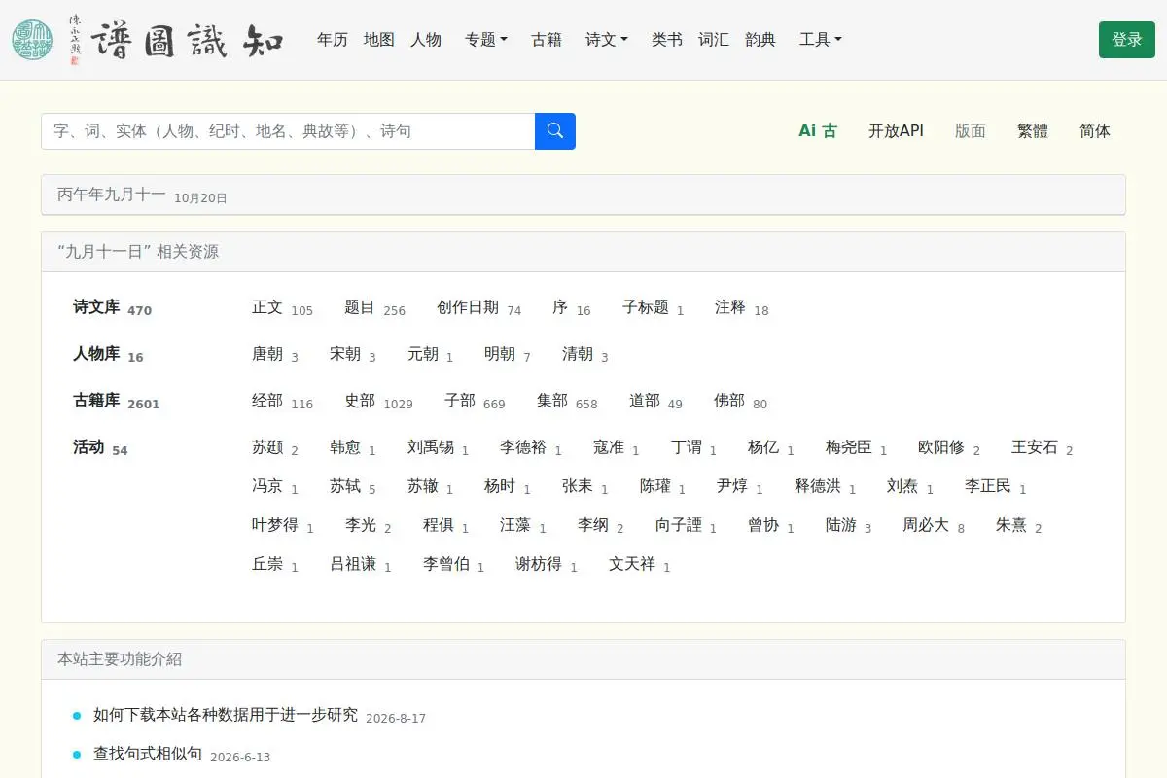This screenshot has width=1167, height=778.
Task: Open the 开放API link
Action: [x=896, y=131]
